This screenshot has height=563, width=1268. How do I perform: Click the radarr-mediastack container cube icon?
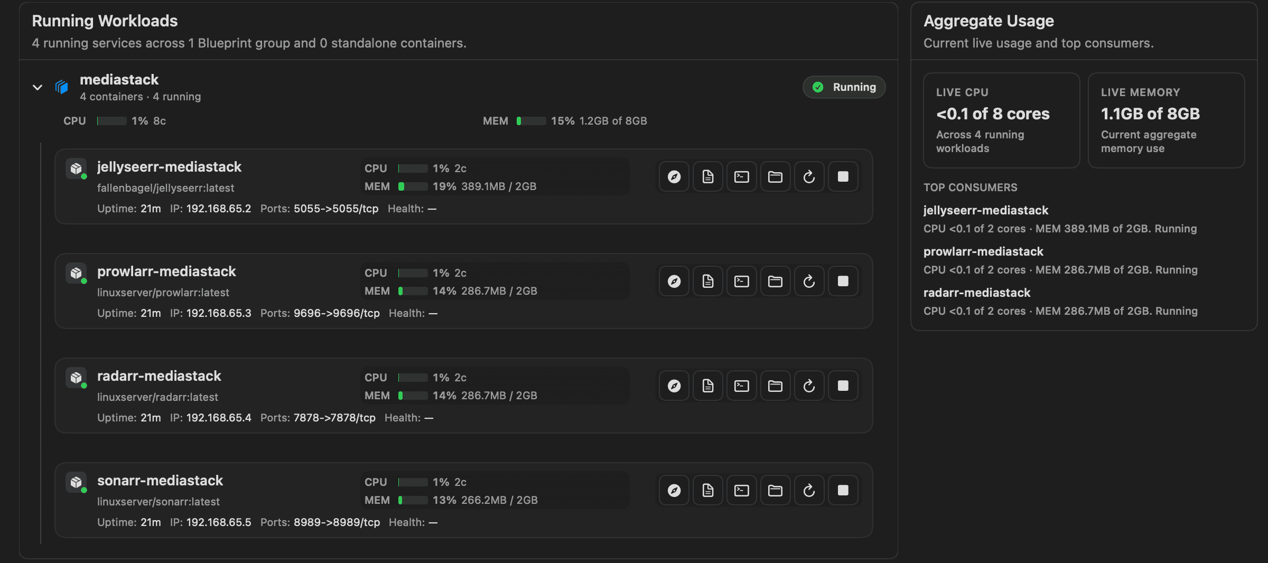pos(76,378)
